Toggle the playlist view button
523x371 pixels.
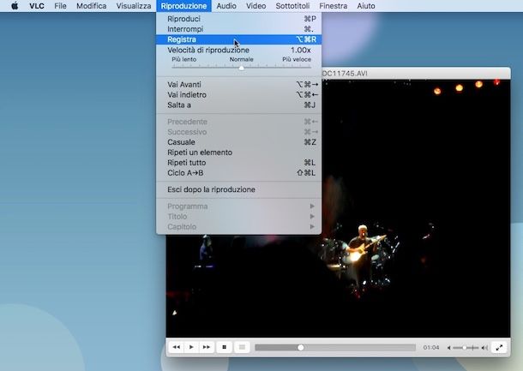pos(242,347)
